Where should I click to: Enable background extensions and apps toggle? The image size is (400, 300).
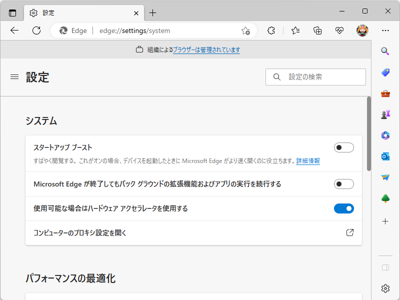(343, 184)
